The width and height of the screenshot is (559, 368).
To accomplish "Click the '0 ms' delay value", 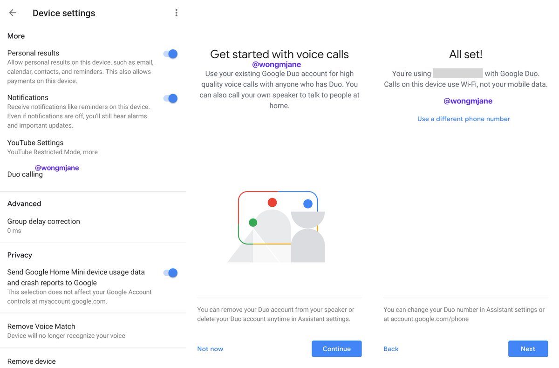I will coord(14,231).
